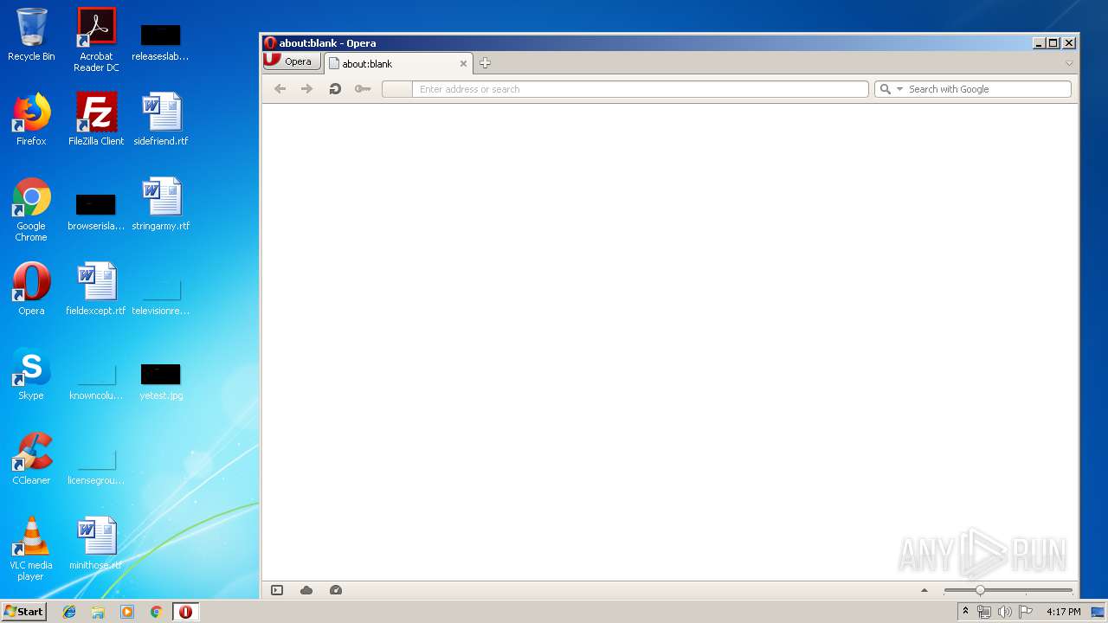Close the about:blank tab
Screen dimensions: 1108x623
pyautogui.click(x=463, y=63)
